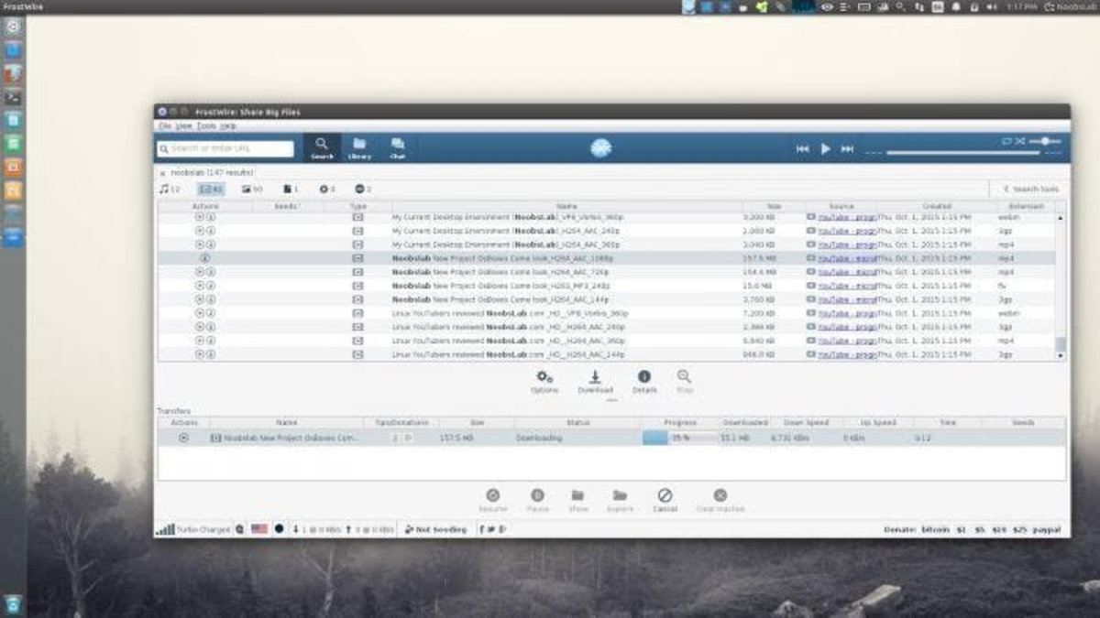Image resolution: width=1100 pixels, height=618 pixels.
Task: Adjust the volume slider knob
Action: (1046, 141)
